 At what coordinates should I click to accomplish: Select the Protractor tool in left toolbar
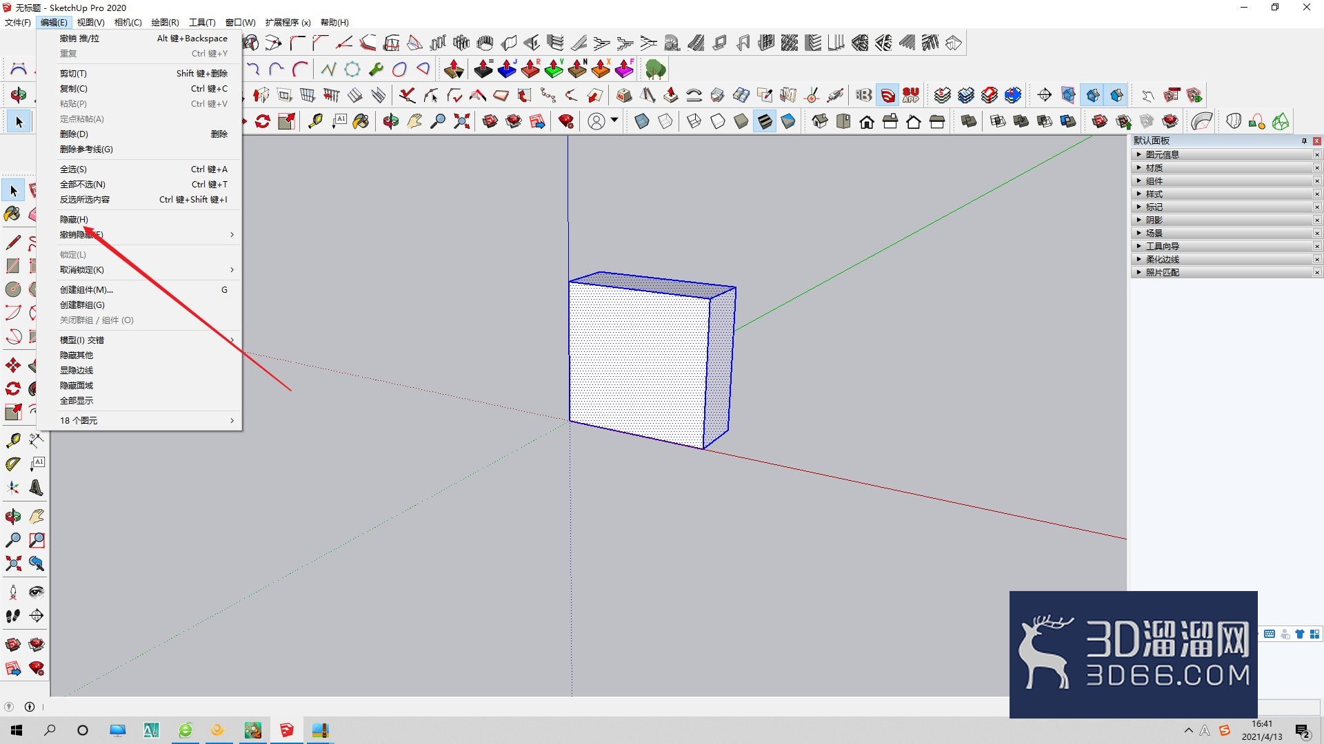point(13,464)
